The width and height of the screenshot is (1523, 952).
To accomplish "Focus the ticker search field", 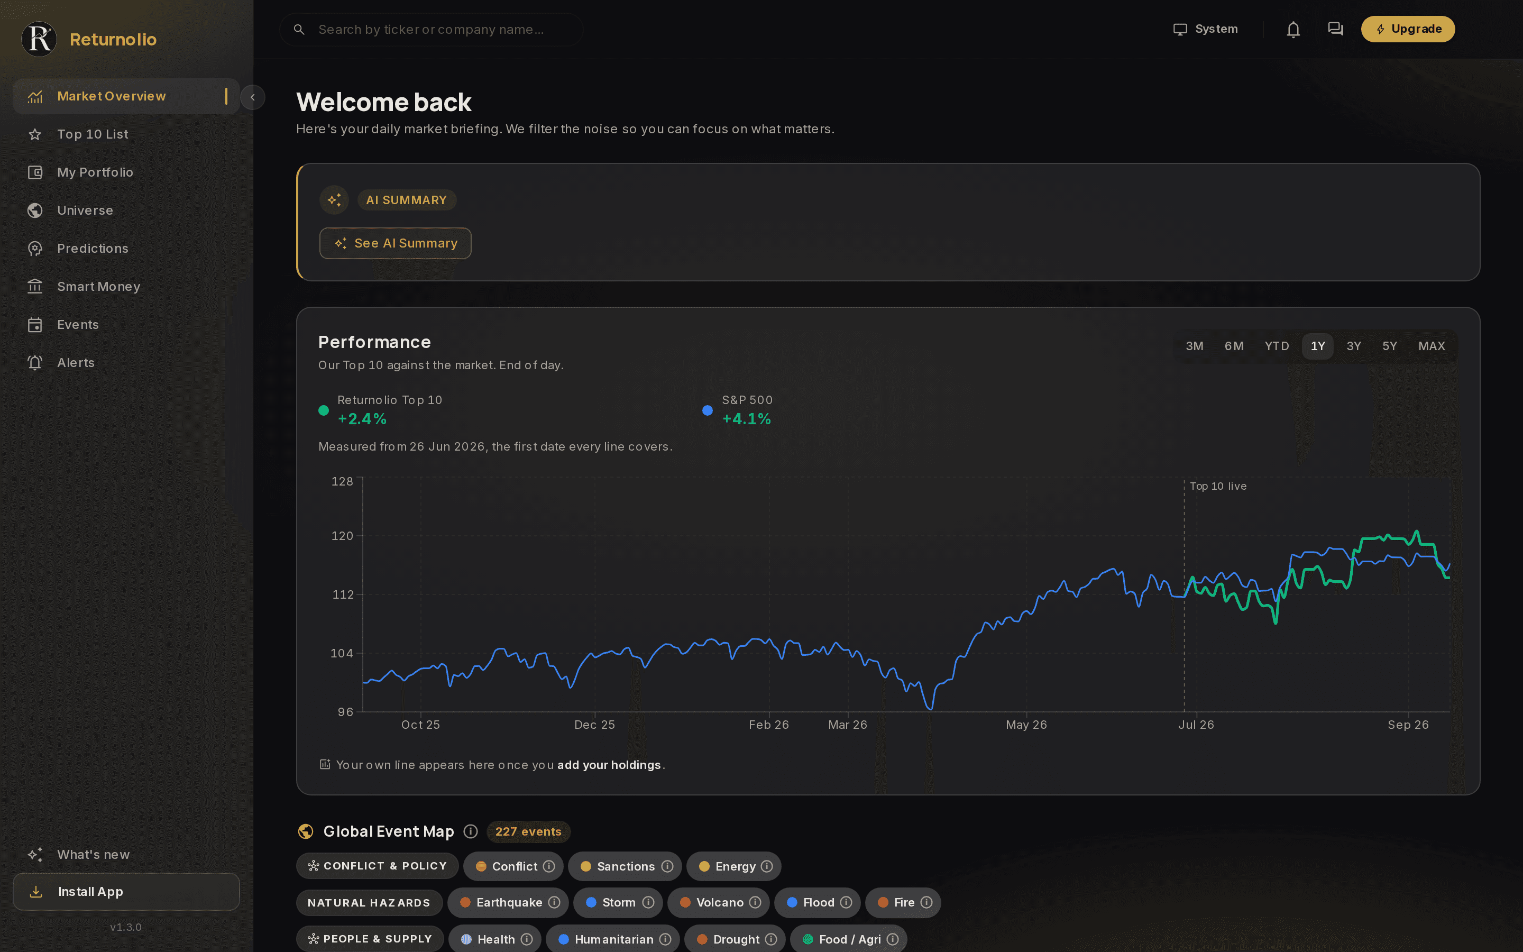I will [432, 30].
